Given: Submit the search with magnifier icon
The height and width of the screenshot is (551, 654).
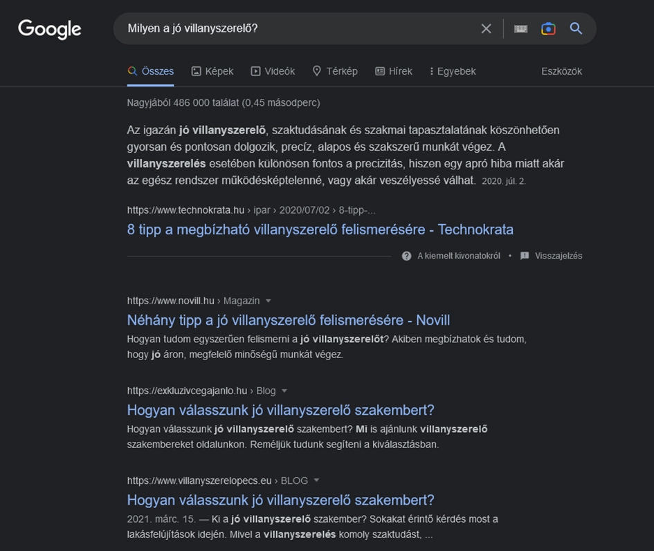Looking at the screenshot, I should tap(576, 28).
